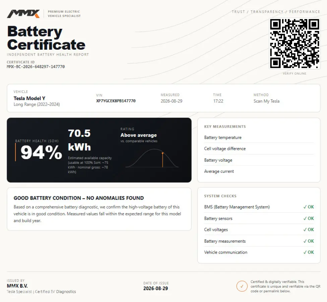The height and width of the screenshot is (302, 327).
Task: Click the KEY MEASUREMENTS heading
Action: (225, 127)
